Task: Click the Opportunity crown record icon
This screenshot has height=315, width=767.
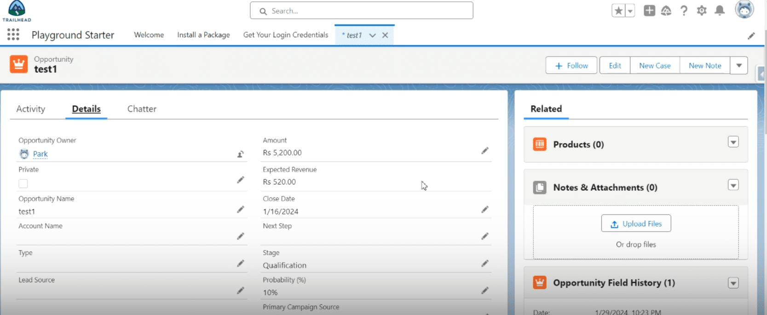Action: pos(19,64)
